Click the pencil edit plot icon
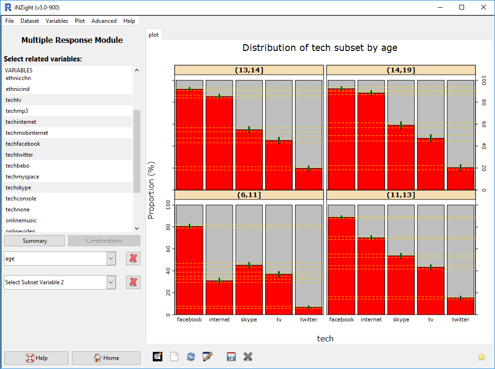The image size is (495, 369). pyautogui.click(x=208, y=357)
